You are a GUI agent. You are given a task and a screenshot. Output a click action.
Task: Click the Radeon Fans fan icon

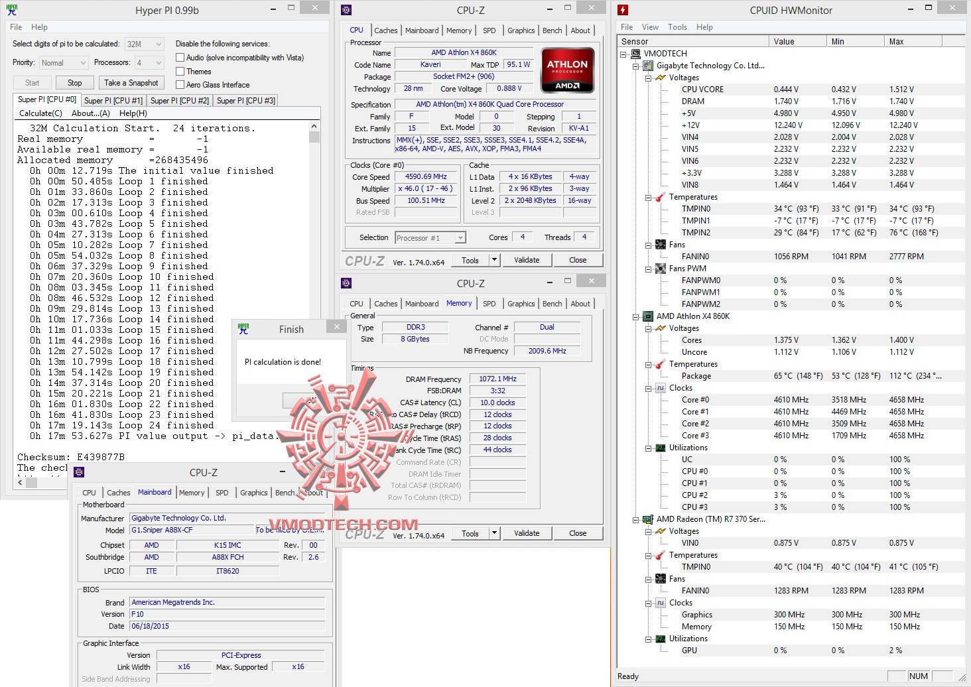point(660,579)
